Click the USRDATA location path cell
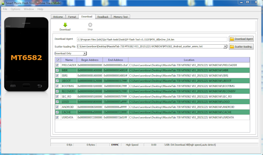The image size is (263, 155). (189, 117)
